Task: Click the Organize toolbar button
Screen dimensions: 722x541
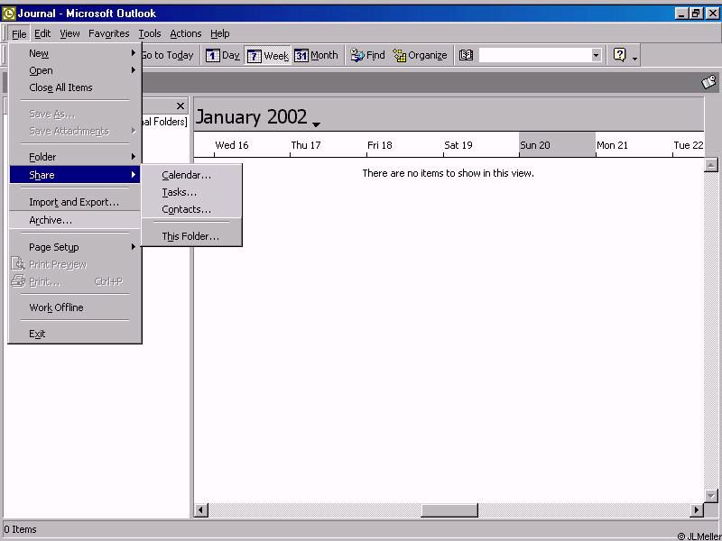Action: [x=420, y=56]
